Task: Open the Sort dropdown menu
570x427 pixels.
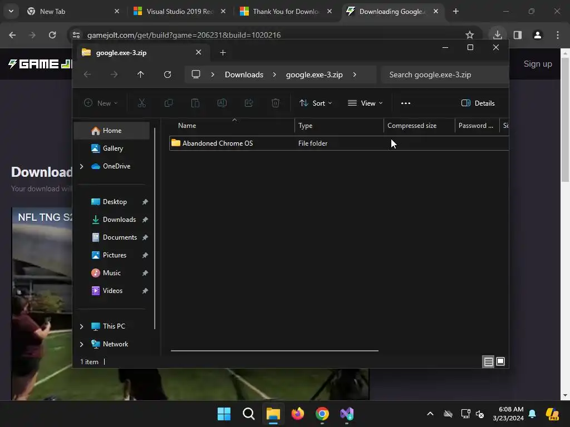Action: tap(315, 103)
